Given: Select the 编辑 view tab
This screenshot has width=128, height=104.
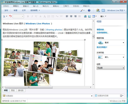Looking at the screenshot, I should [x=6, y=90].
